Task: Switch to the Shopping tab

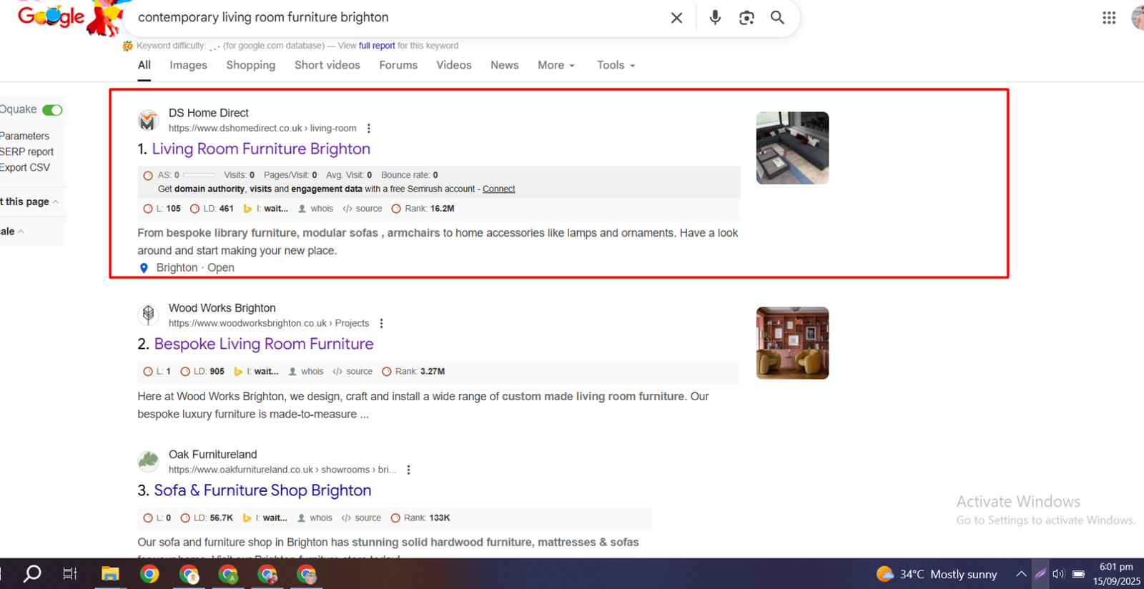Action: pyautogui.click(x=250, y=65)
